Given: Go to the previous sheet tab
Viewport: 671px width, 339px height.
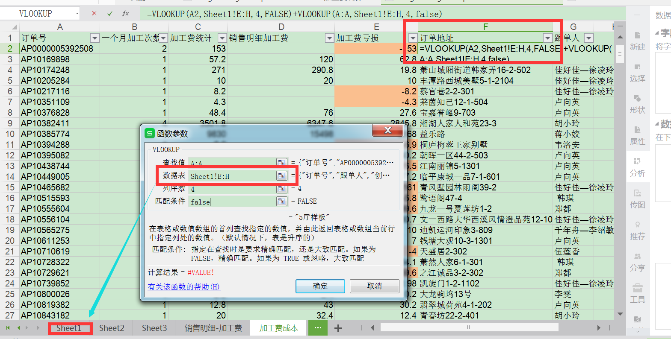Looking at the screenshot, I should pyautogui.click(x=18, y=328).
